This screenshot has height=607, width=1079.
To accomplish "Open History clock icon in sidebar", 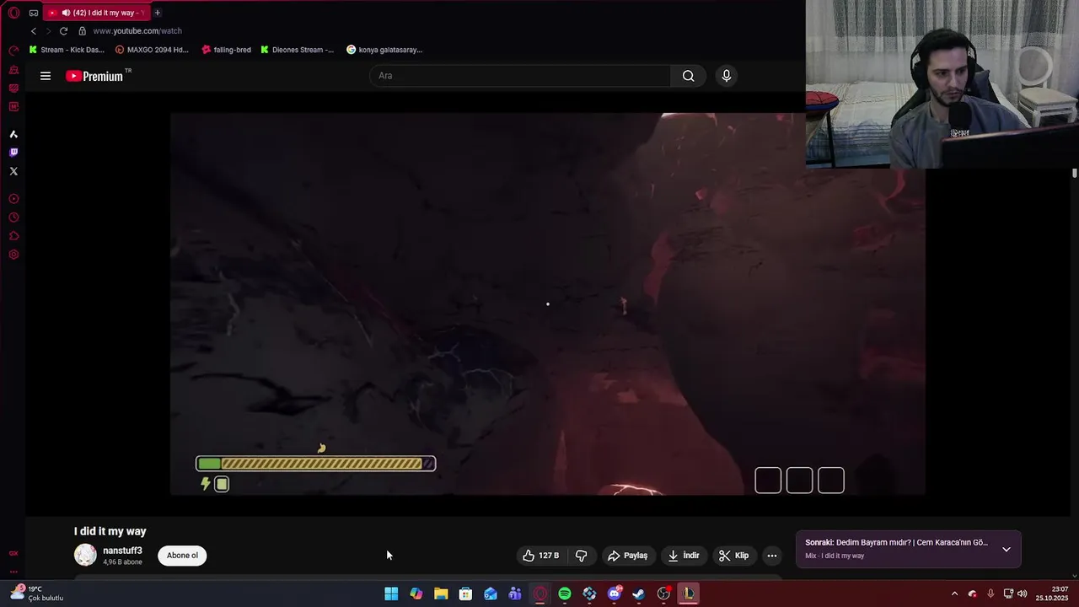I will pos(13,218).
